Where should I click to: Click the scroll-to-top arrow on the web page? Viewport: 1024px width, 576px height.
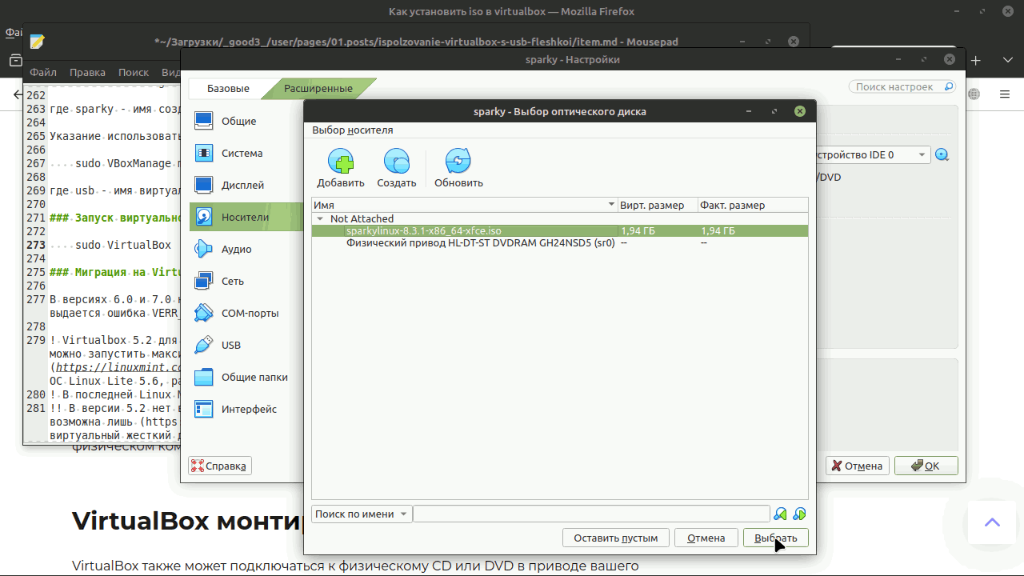(992, 522)
